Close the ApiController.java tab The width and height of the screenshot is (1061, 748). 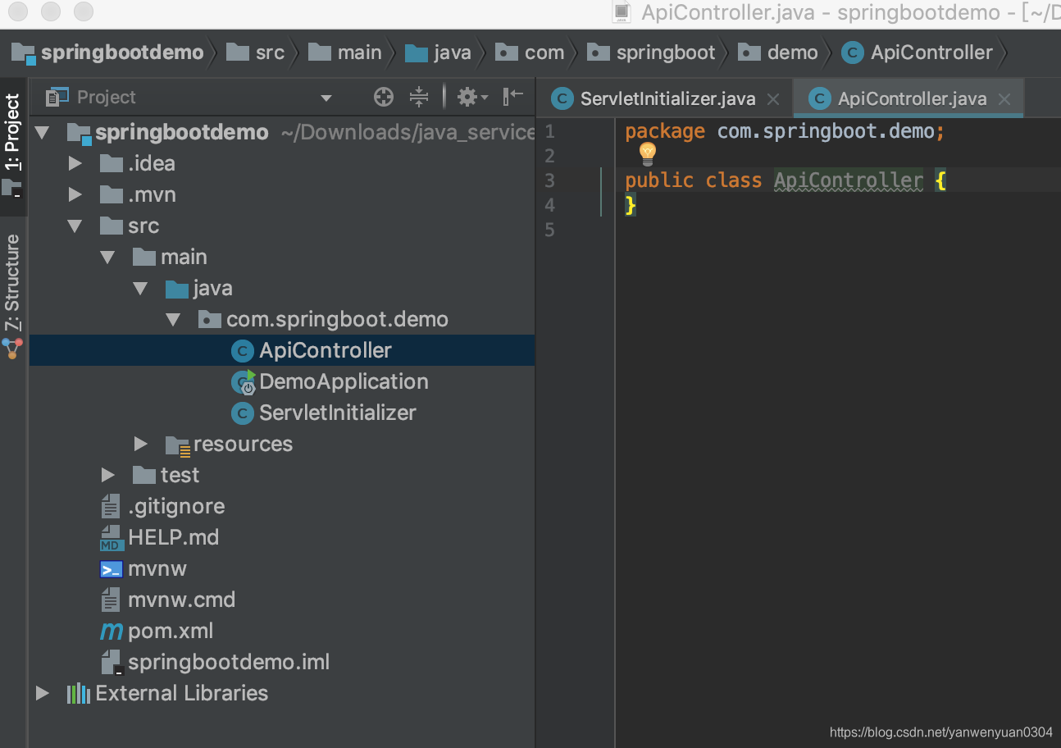tap(1004, 99)
